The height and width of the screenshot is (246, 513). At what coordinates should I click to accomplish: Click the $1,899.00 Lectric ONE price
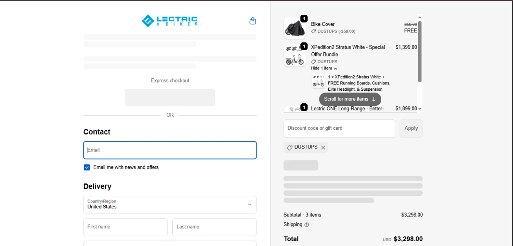coord(406,108)
